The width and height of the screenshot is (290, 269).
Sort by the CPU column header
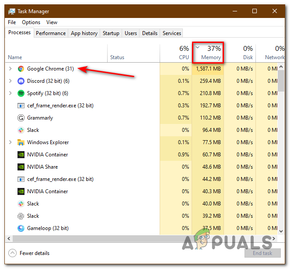point(176,53)
